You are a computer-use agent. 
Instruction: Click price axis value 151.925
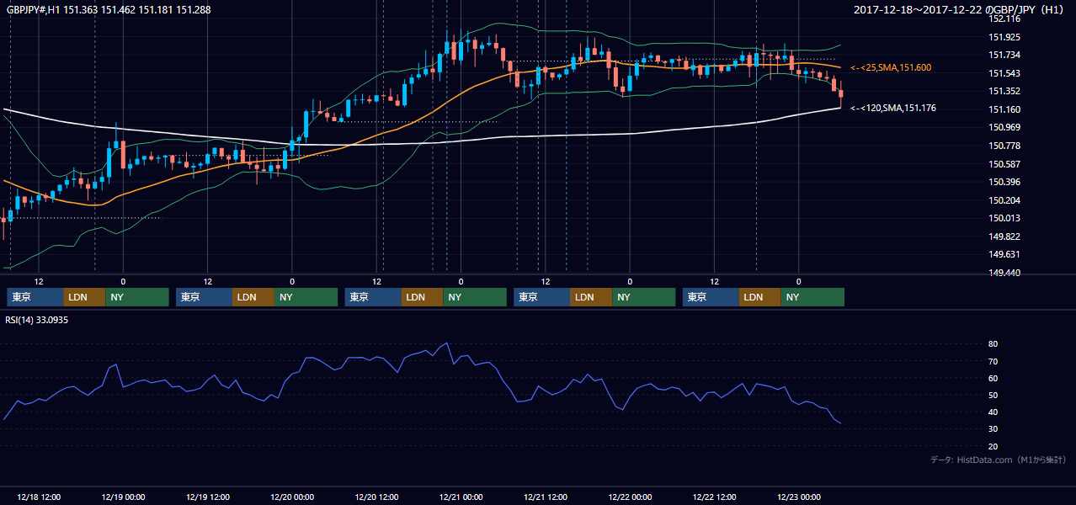1004,37
